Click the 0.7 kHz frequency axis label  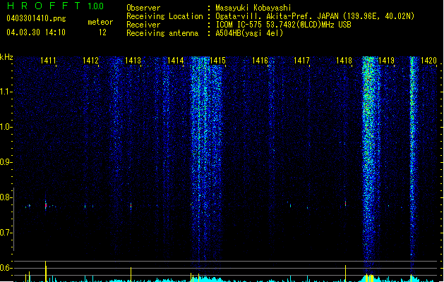coord(6,233)
